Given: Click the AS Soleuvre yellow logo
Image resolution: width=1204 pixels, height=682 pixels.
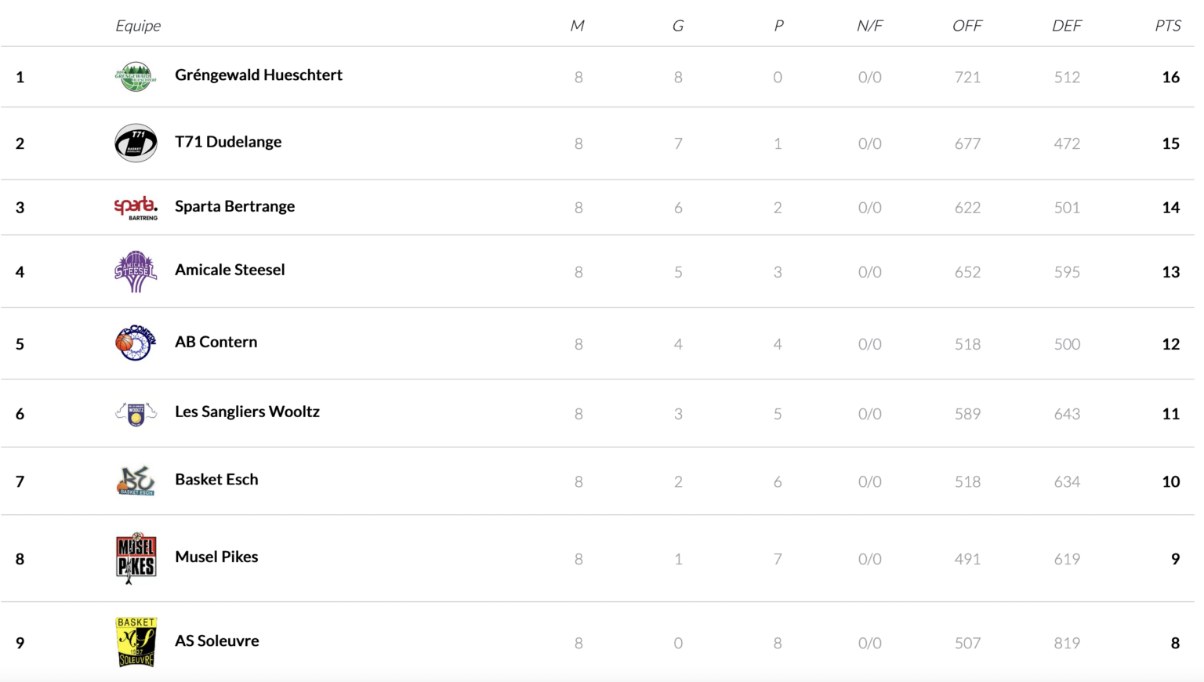Looking at the screenshot, I should (x=136, y=642).
